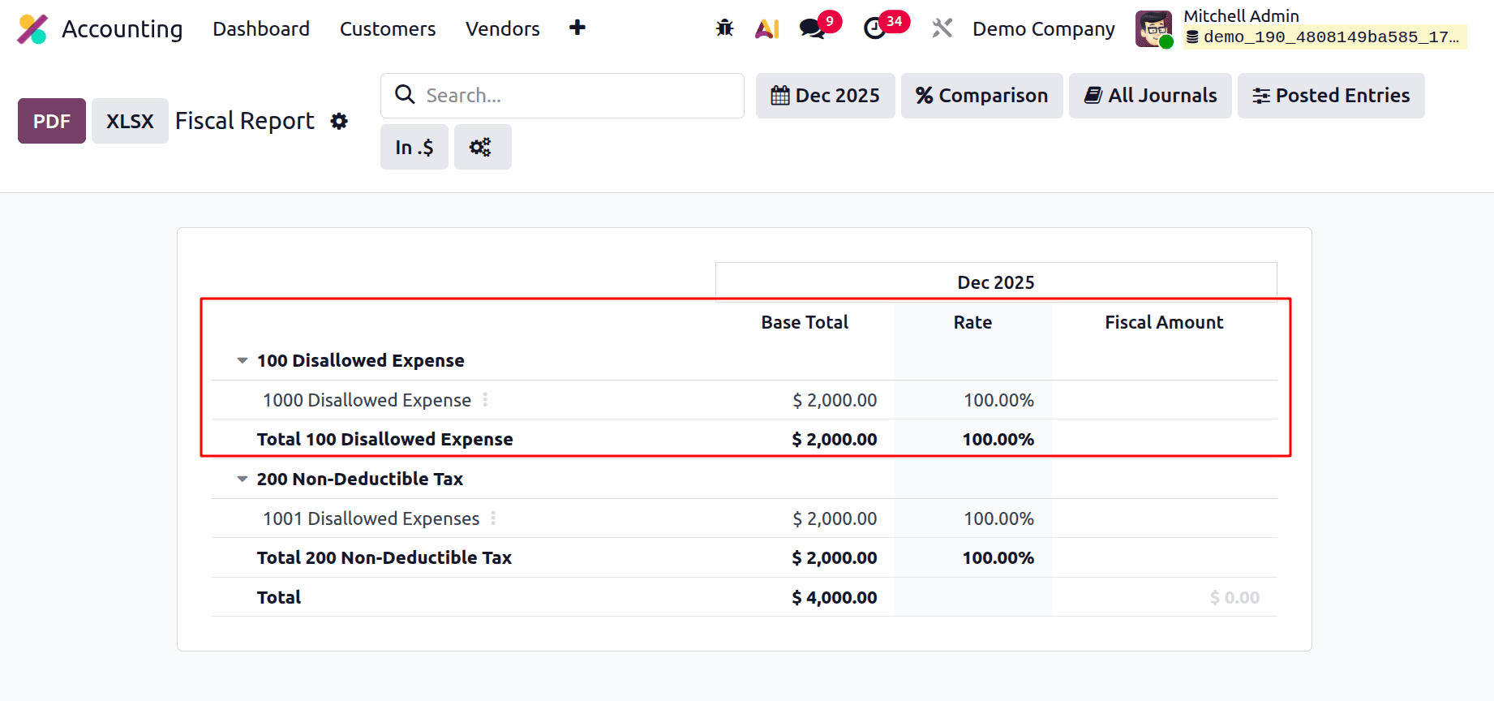Open Fiscal Report gear settings icon
The width and height of the screenshot is (1494, 701).
[339, 121]
